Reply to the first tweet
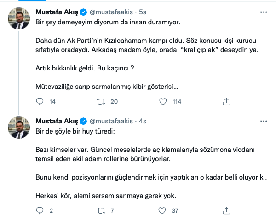276x221 pixels. click(40, 101)
